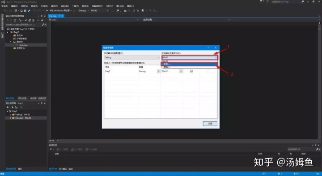
Task: Switch to the 属性 tab below Property Manager
Action: click(20, 169)
